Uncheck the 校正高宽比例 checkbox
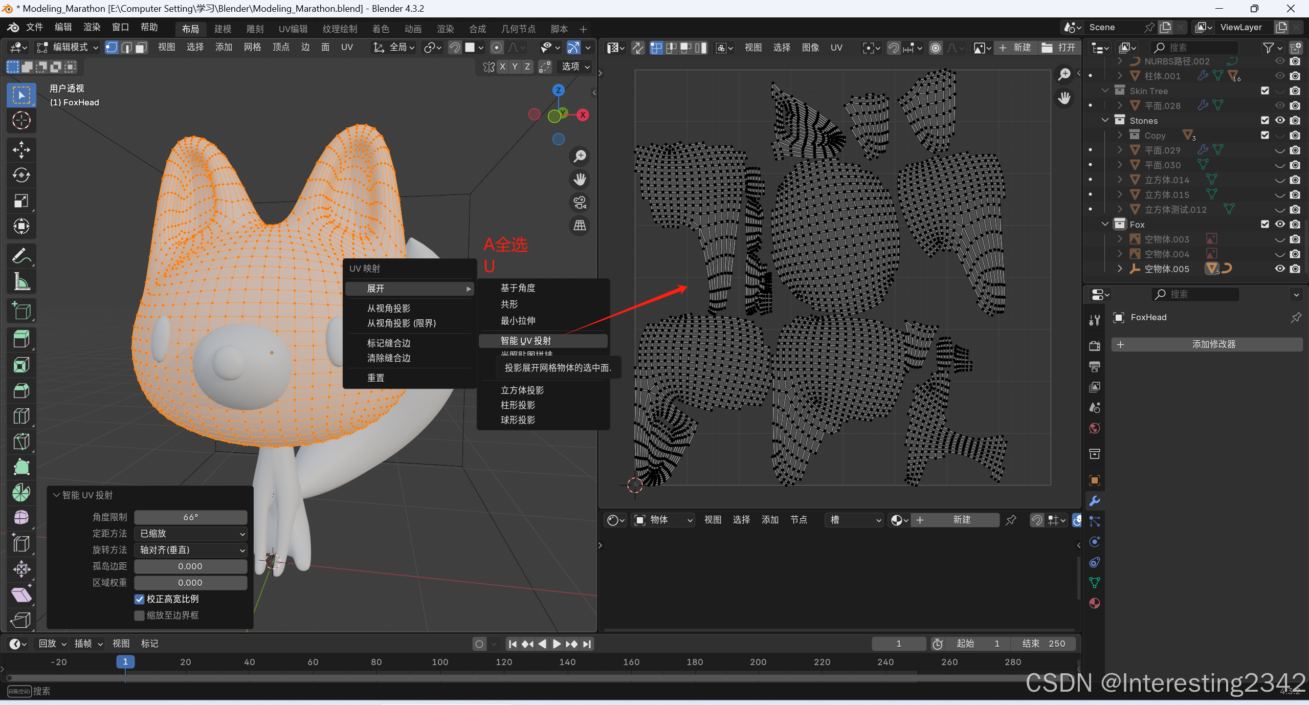The height and width of the screenshot is (705, 1309). [139, 599]
